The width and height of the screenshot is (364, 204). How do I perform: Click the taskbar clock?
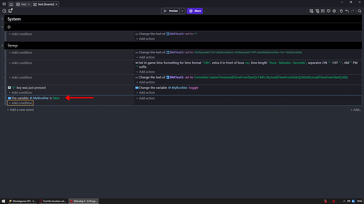click(x=359, y=201)
